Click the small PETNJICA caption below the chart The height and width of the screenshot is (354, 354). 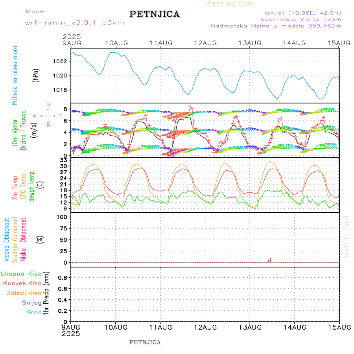(145, 342)
